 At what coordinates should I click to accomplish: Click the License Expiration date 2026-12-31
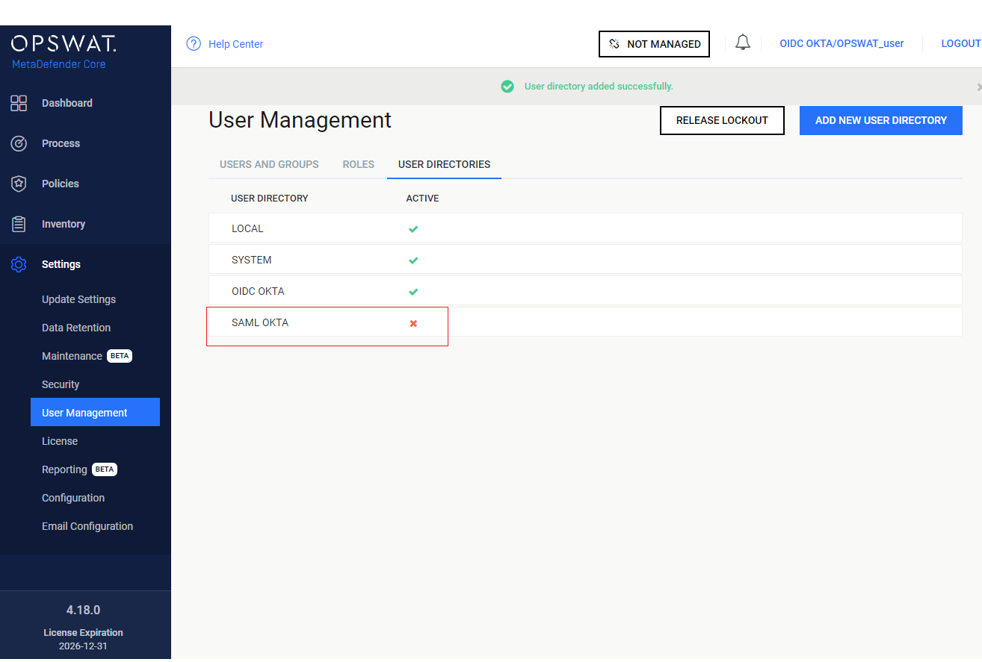[x=83, y=646]
